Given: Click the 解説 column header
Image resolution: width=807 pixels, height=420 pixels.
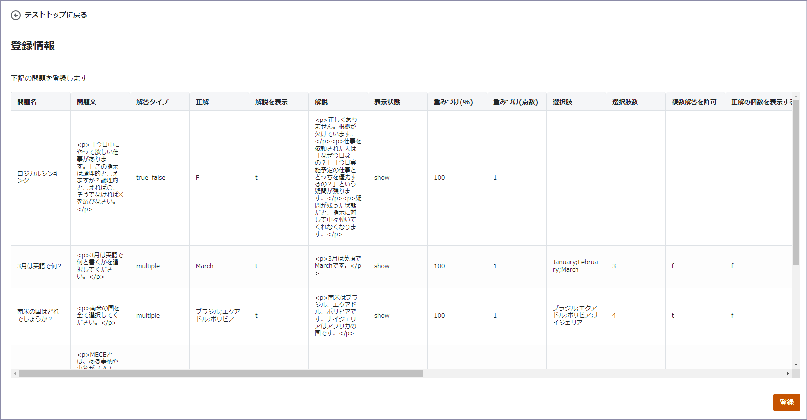Looking at the screenshot, I should pos(338,102).
